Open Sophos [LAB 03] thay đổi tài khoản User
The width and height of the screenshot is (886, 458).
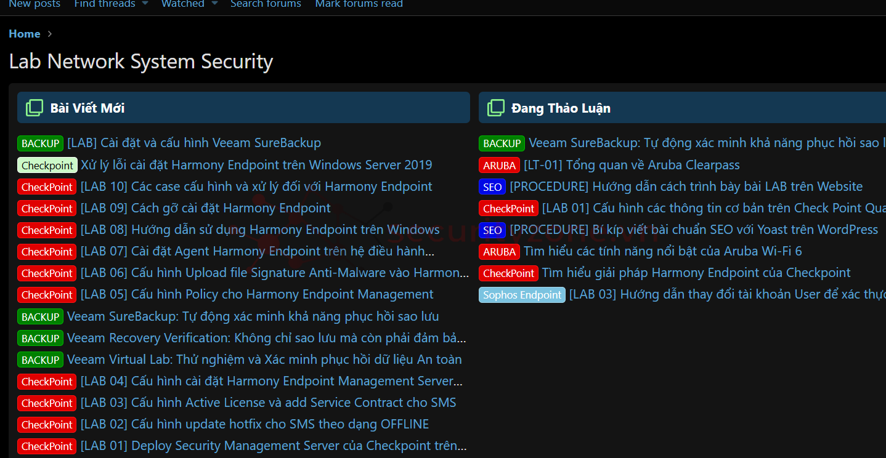click(x=728, y=294)
